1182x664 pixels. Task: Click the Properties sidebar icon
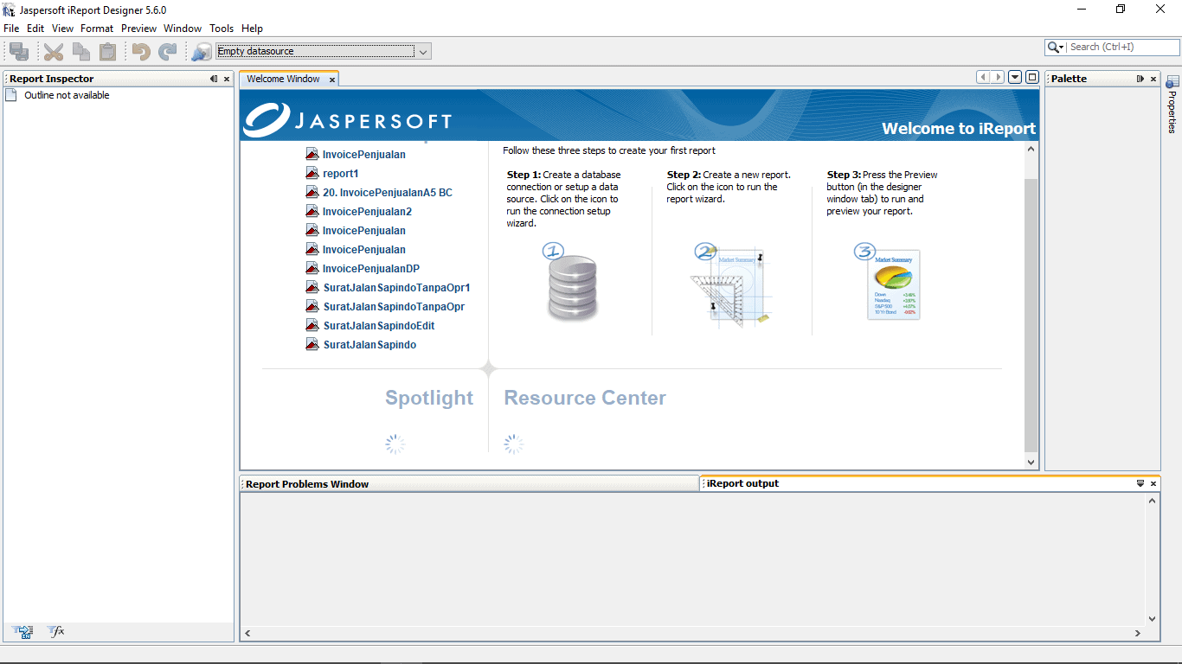1172,82
